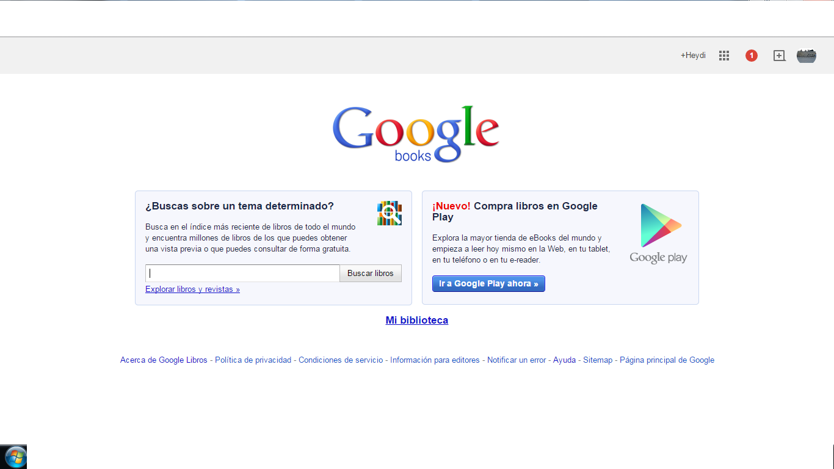Focus the book search input field

(x=242, y=273)
